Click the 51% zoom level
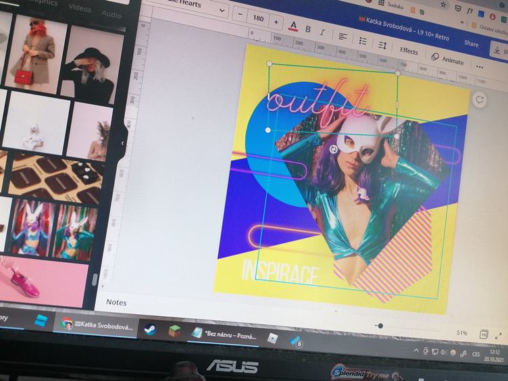This screenshot has width=508, height=381. (x=462, y=333)
